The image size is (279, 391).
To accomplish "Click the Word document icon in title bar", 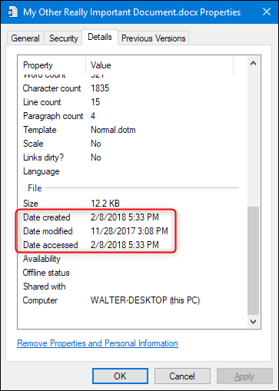I will click(x=12, y=12).
